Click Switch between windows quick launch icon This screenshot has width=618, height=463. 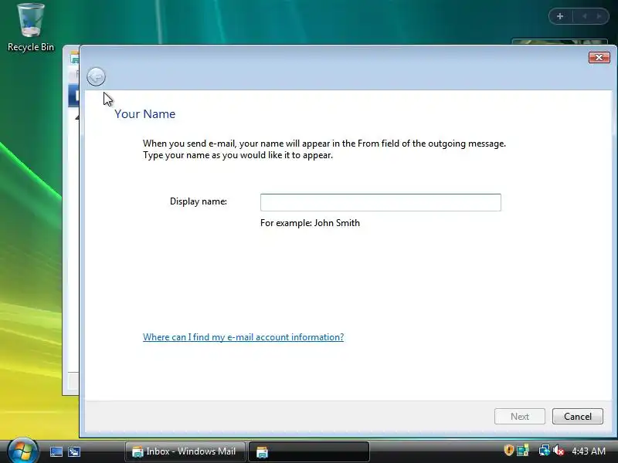point(74,451)
